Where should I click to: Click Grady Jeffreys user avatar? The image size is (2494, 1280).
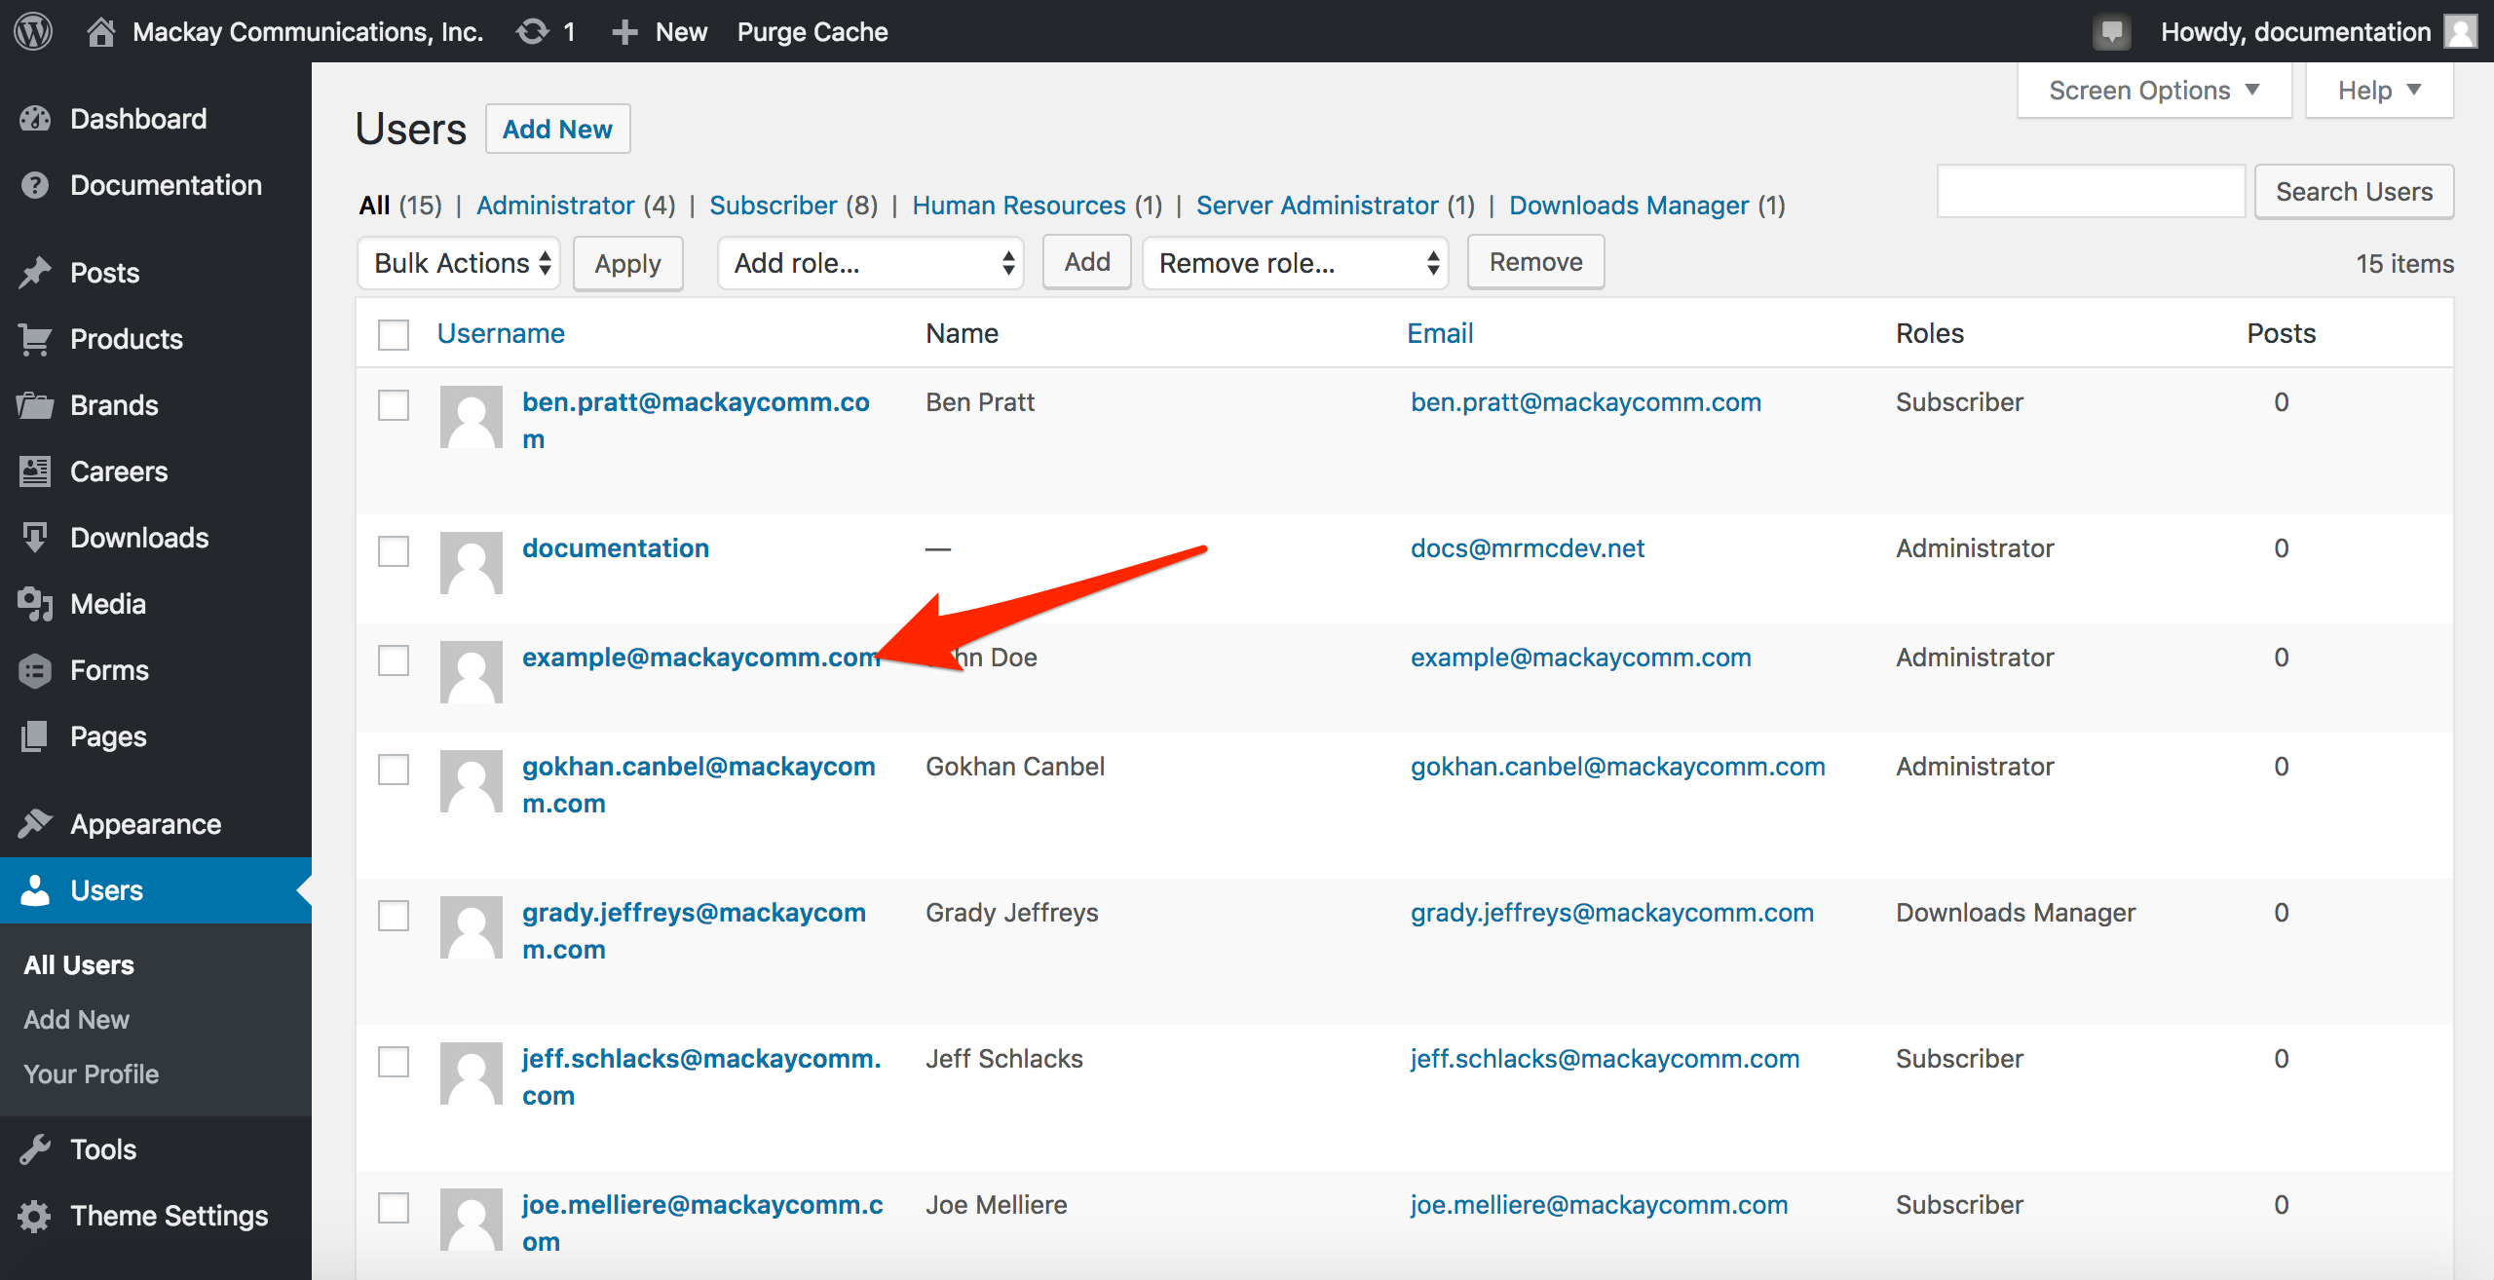tap(472, 927)
